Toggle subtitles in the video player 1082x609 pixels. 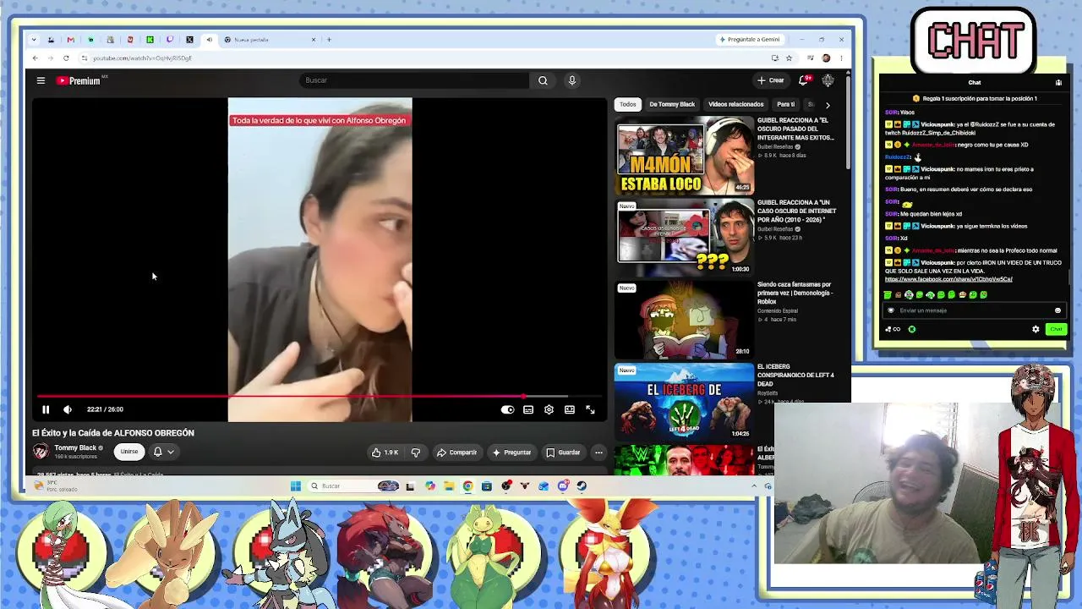pyautogui.click(x=528, y=409)
